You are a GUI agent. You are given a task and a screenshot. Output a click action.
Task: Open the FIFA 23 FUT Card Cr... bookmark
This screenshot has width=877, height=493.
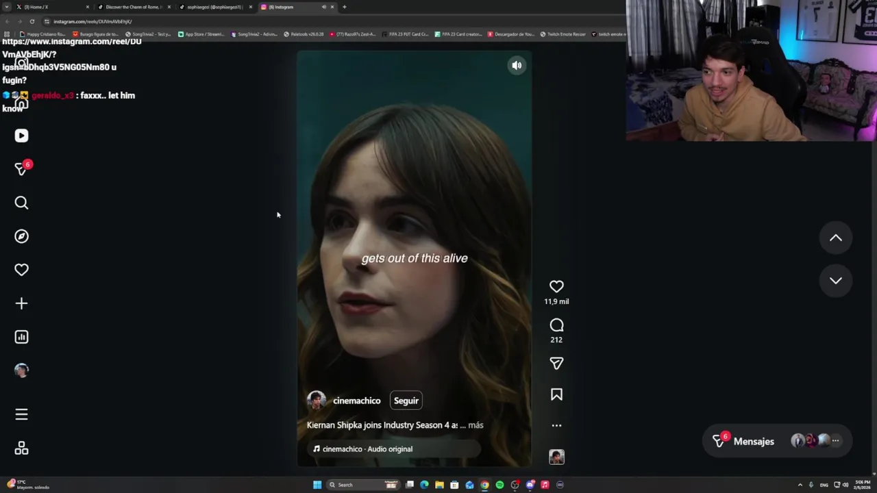point(406,34)
